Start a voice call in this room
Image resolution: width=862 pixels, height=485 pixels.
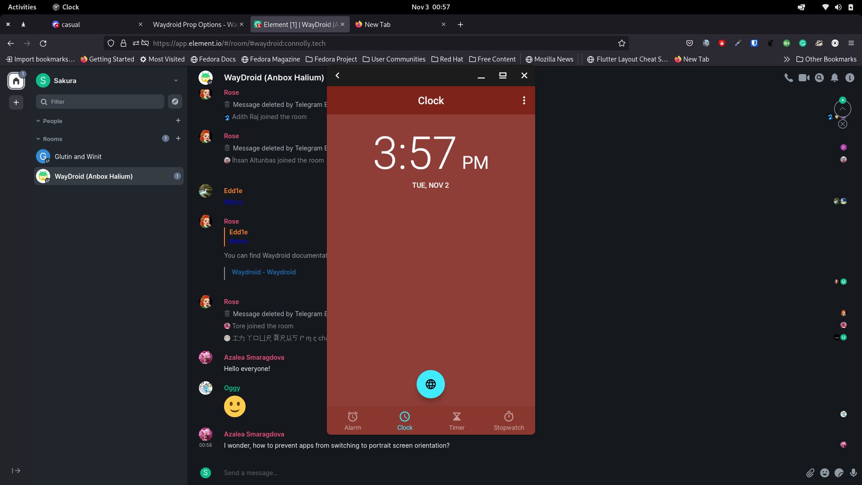pyautogui.click(x=789, y=78)
